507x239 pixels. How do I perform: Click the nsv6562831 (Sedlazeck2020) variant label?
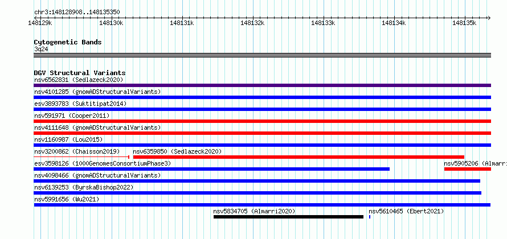point(79,80)
